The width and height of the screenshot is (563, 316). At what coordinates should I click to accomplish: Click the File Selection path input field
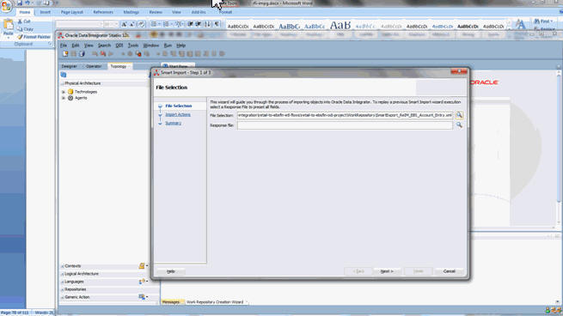[x=345, y=115]
